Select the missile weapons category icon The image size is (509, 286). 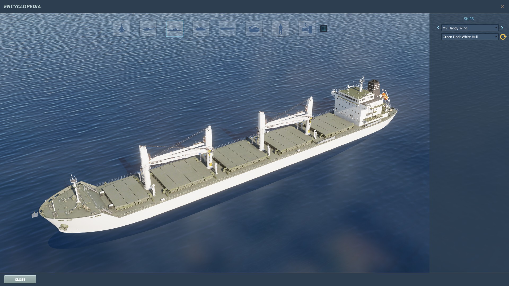click(x=227, y=29)
